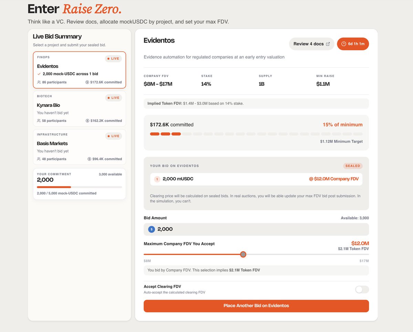Click the Bid Amount input field

click(x=256, y=229)
